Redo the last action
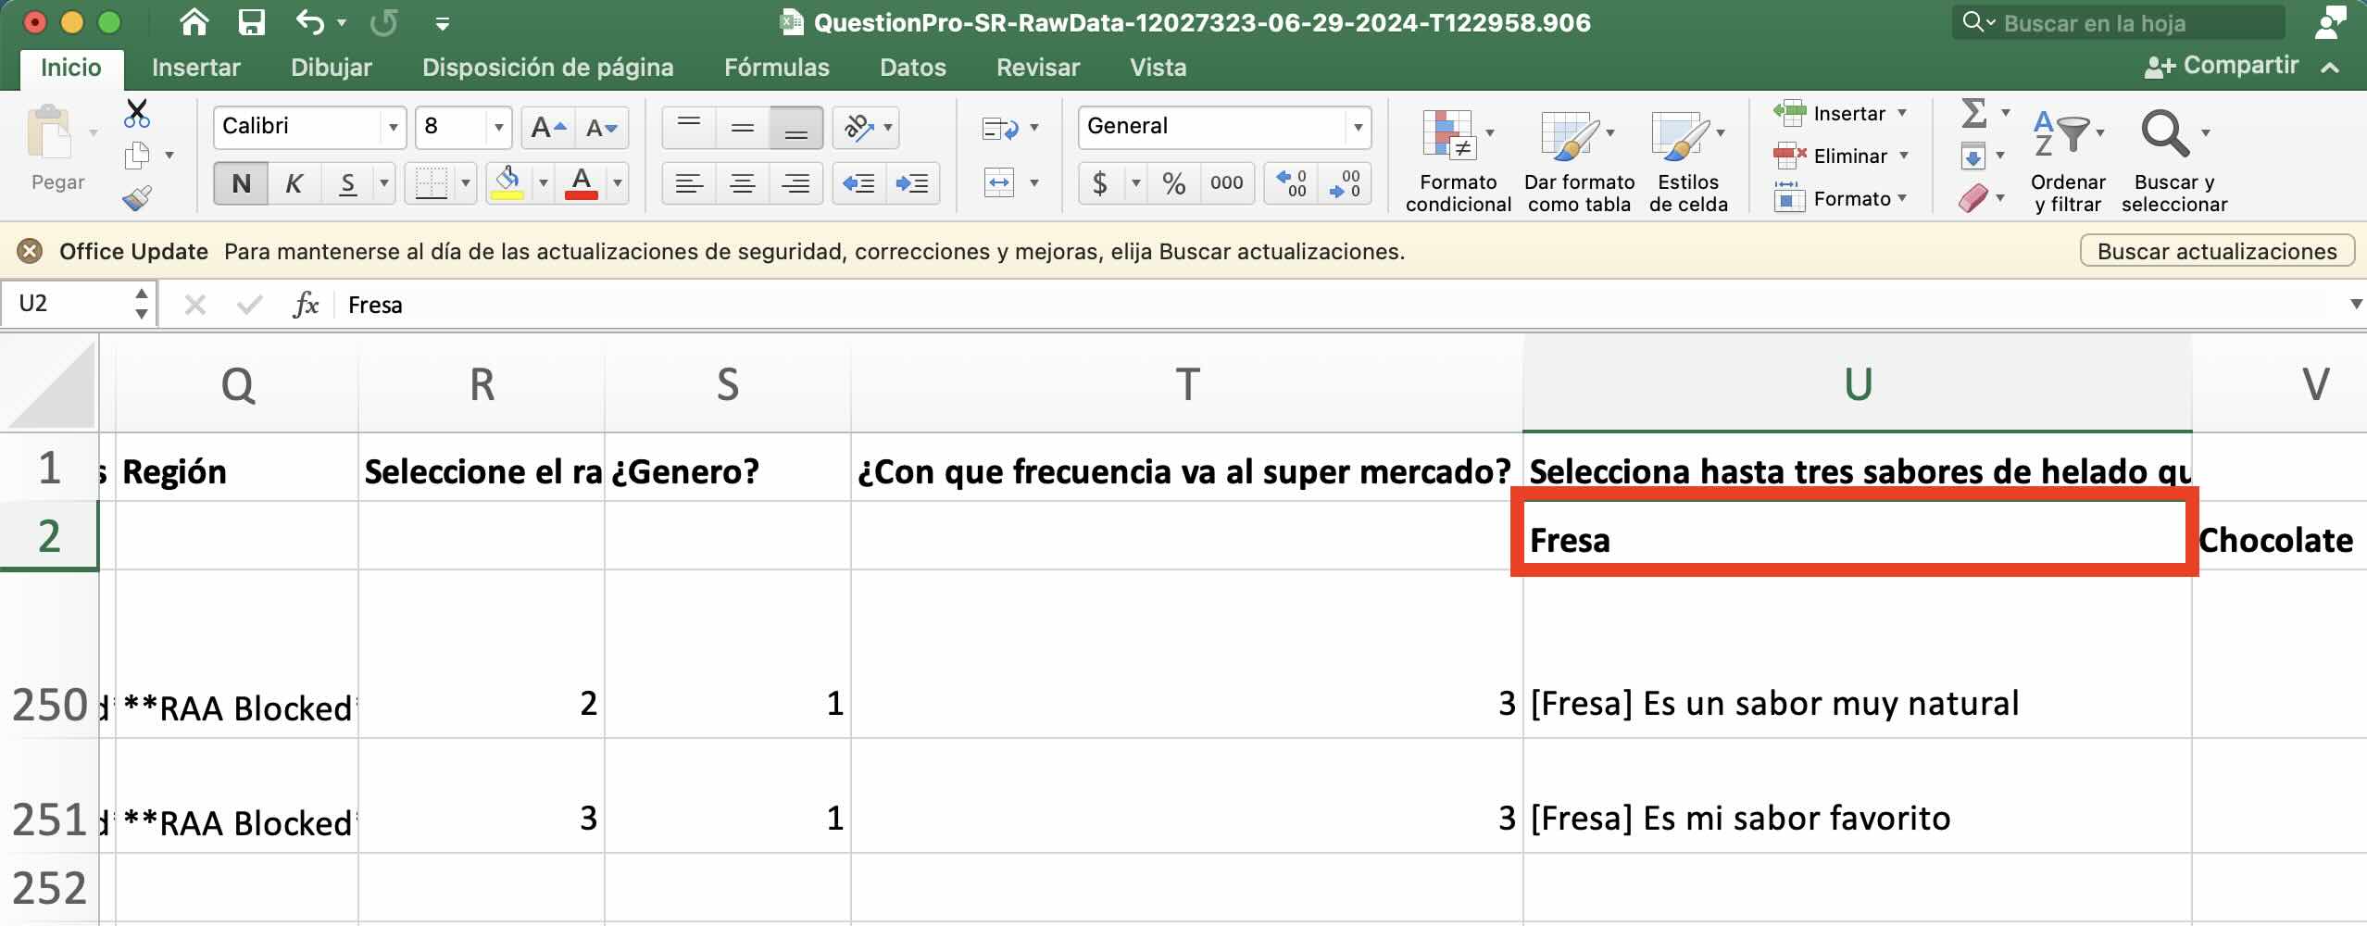 click(383, 22)
